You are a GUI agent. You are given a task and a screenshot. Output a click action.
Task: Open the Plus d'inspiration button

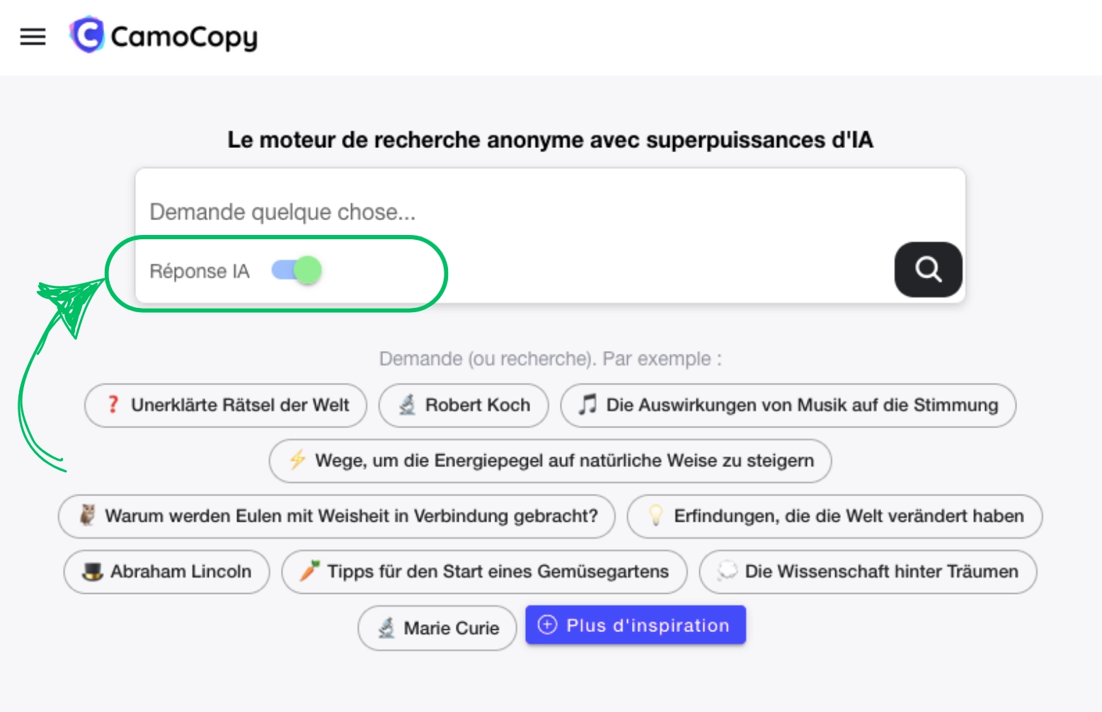(635, 624)
